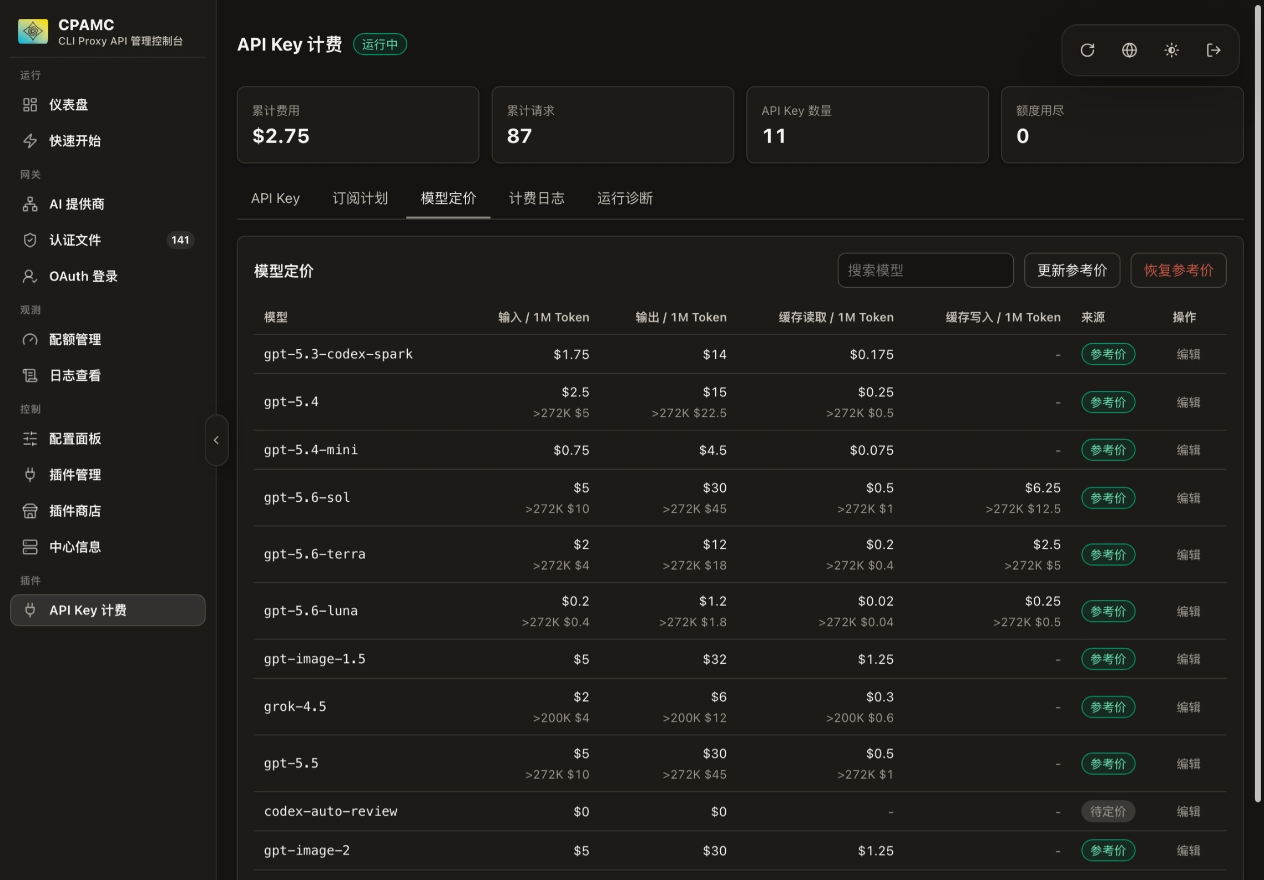Click the $6.25 cache write price

tap(1043, 488)
